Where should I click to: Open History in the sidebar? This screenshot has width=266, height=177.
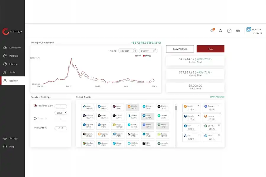tap(12, 64)
